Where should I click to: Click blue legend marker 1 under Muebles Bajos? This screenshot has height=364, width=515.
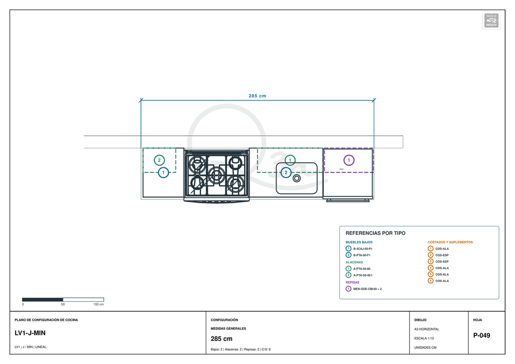(x=349, y=248)
